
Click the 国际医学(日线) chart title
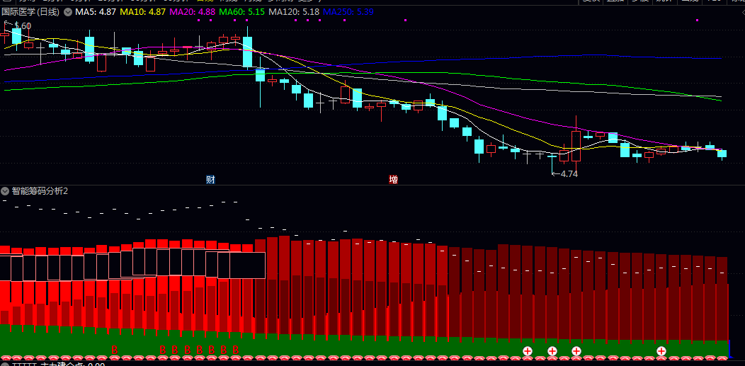coord(31,12)
